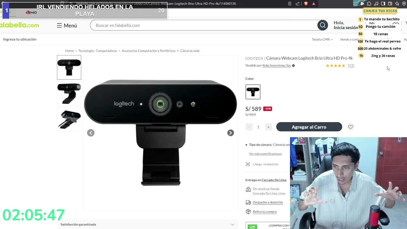The width and height of the screenshot is (407, 229).
Task: Click the S/ 589 price
Action: tap(253, 109)
